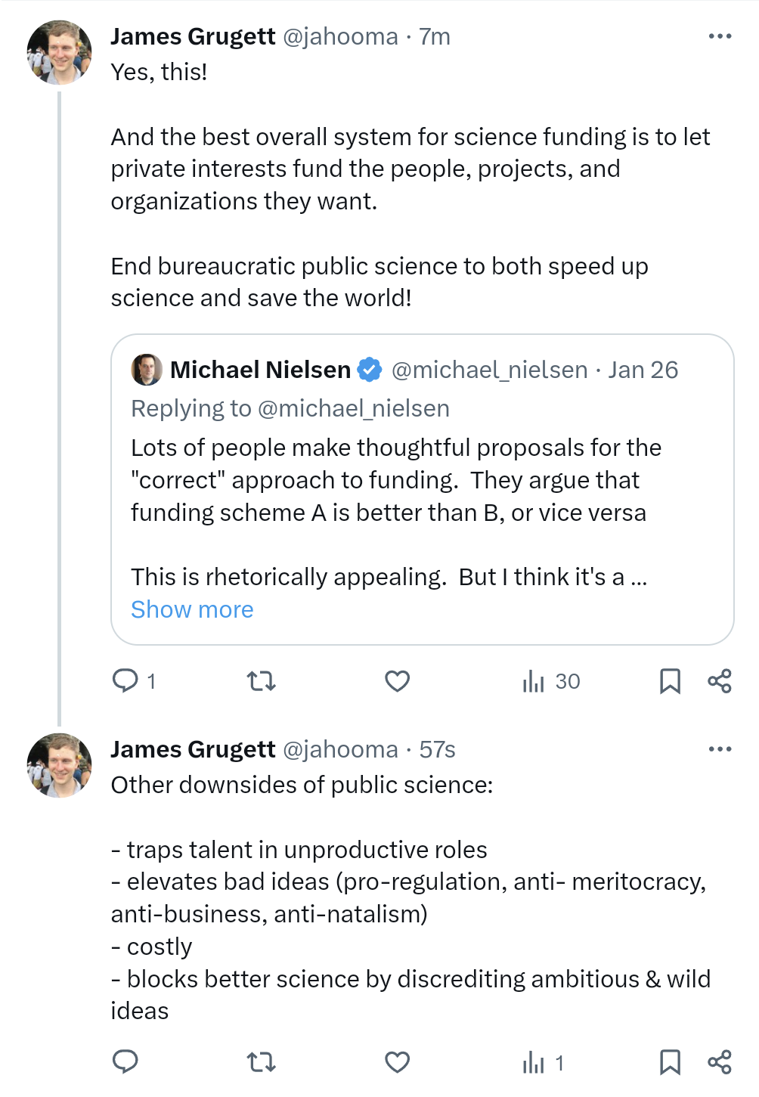Open 'Replying to @michael_nielsen' mention link

354,408
